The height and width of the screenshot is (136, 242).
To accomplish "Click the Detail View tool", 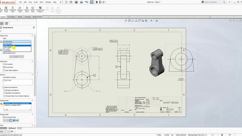I will (x=33, y=9).
